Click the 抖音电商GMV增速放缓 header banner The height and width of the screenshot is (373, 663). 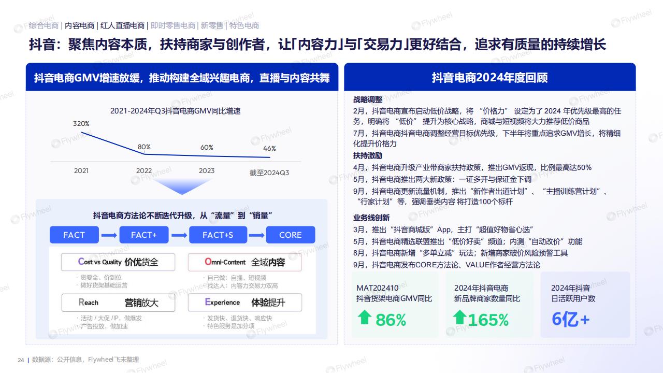click(x=182, y=78)
